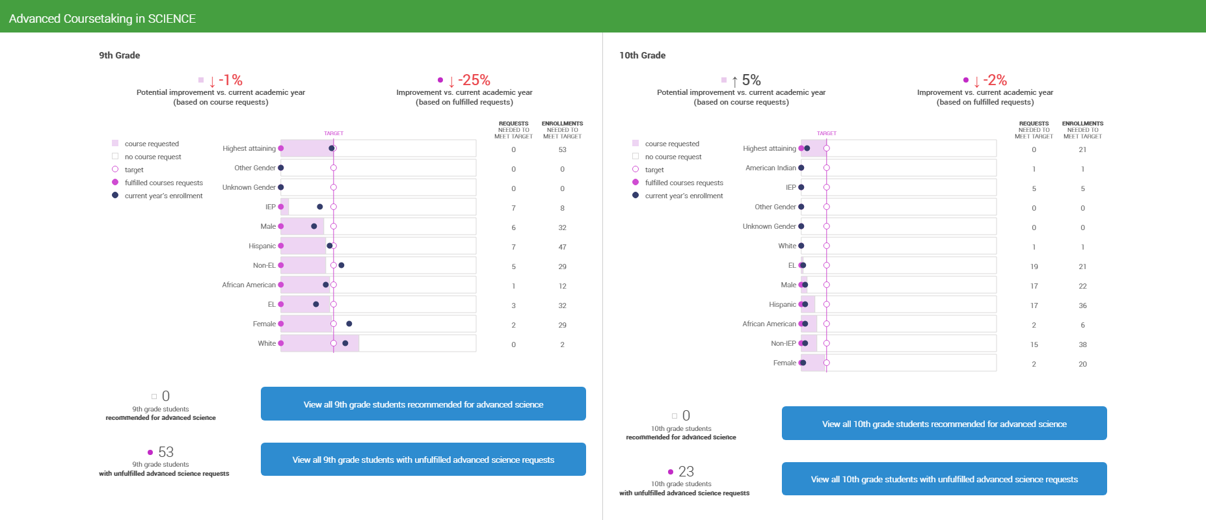Screen dimensions: 1206x520
Task: Click 10th grade 'target' legend circle icon
Action: tap(636, 169)
